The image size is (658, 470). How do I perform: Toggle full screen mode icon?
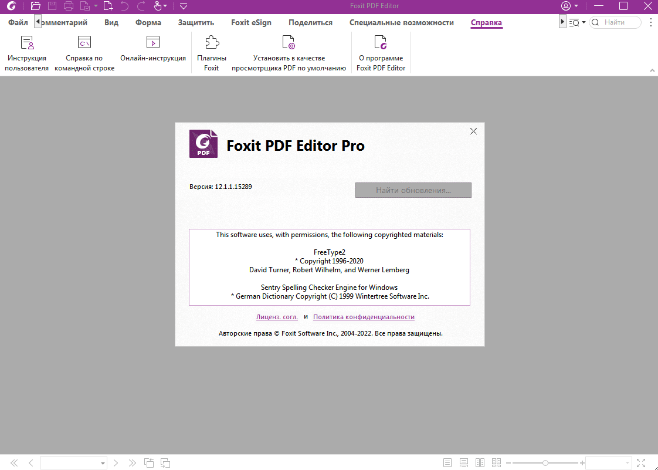pyautogui.click(x=641, y=463)
